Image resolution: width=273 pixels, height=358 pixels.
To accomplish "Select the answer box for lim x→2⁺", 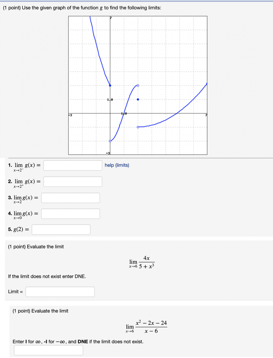I will click(x=73, y=182).
